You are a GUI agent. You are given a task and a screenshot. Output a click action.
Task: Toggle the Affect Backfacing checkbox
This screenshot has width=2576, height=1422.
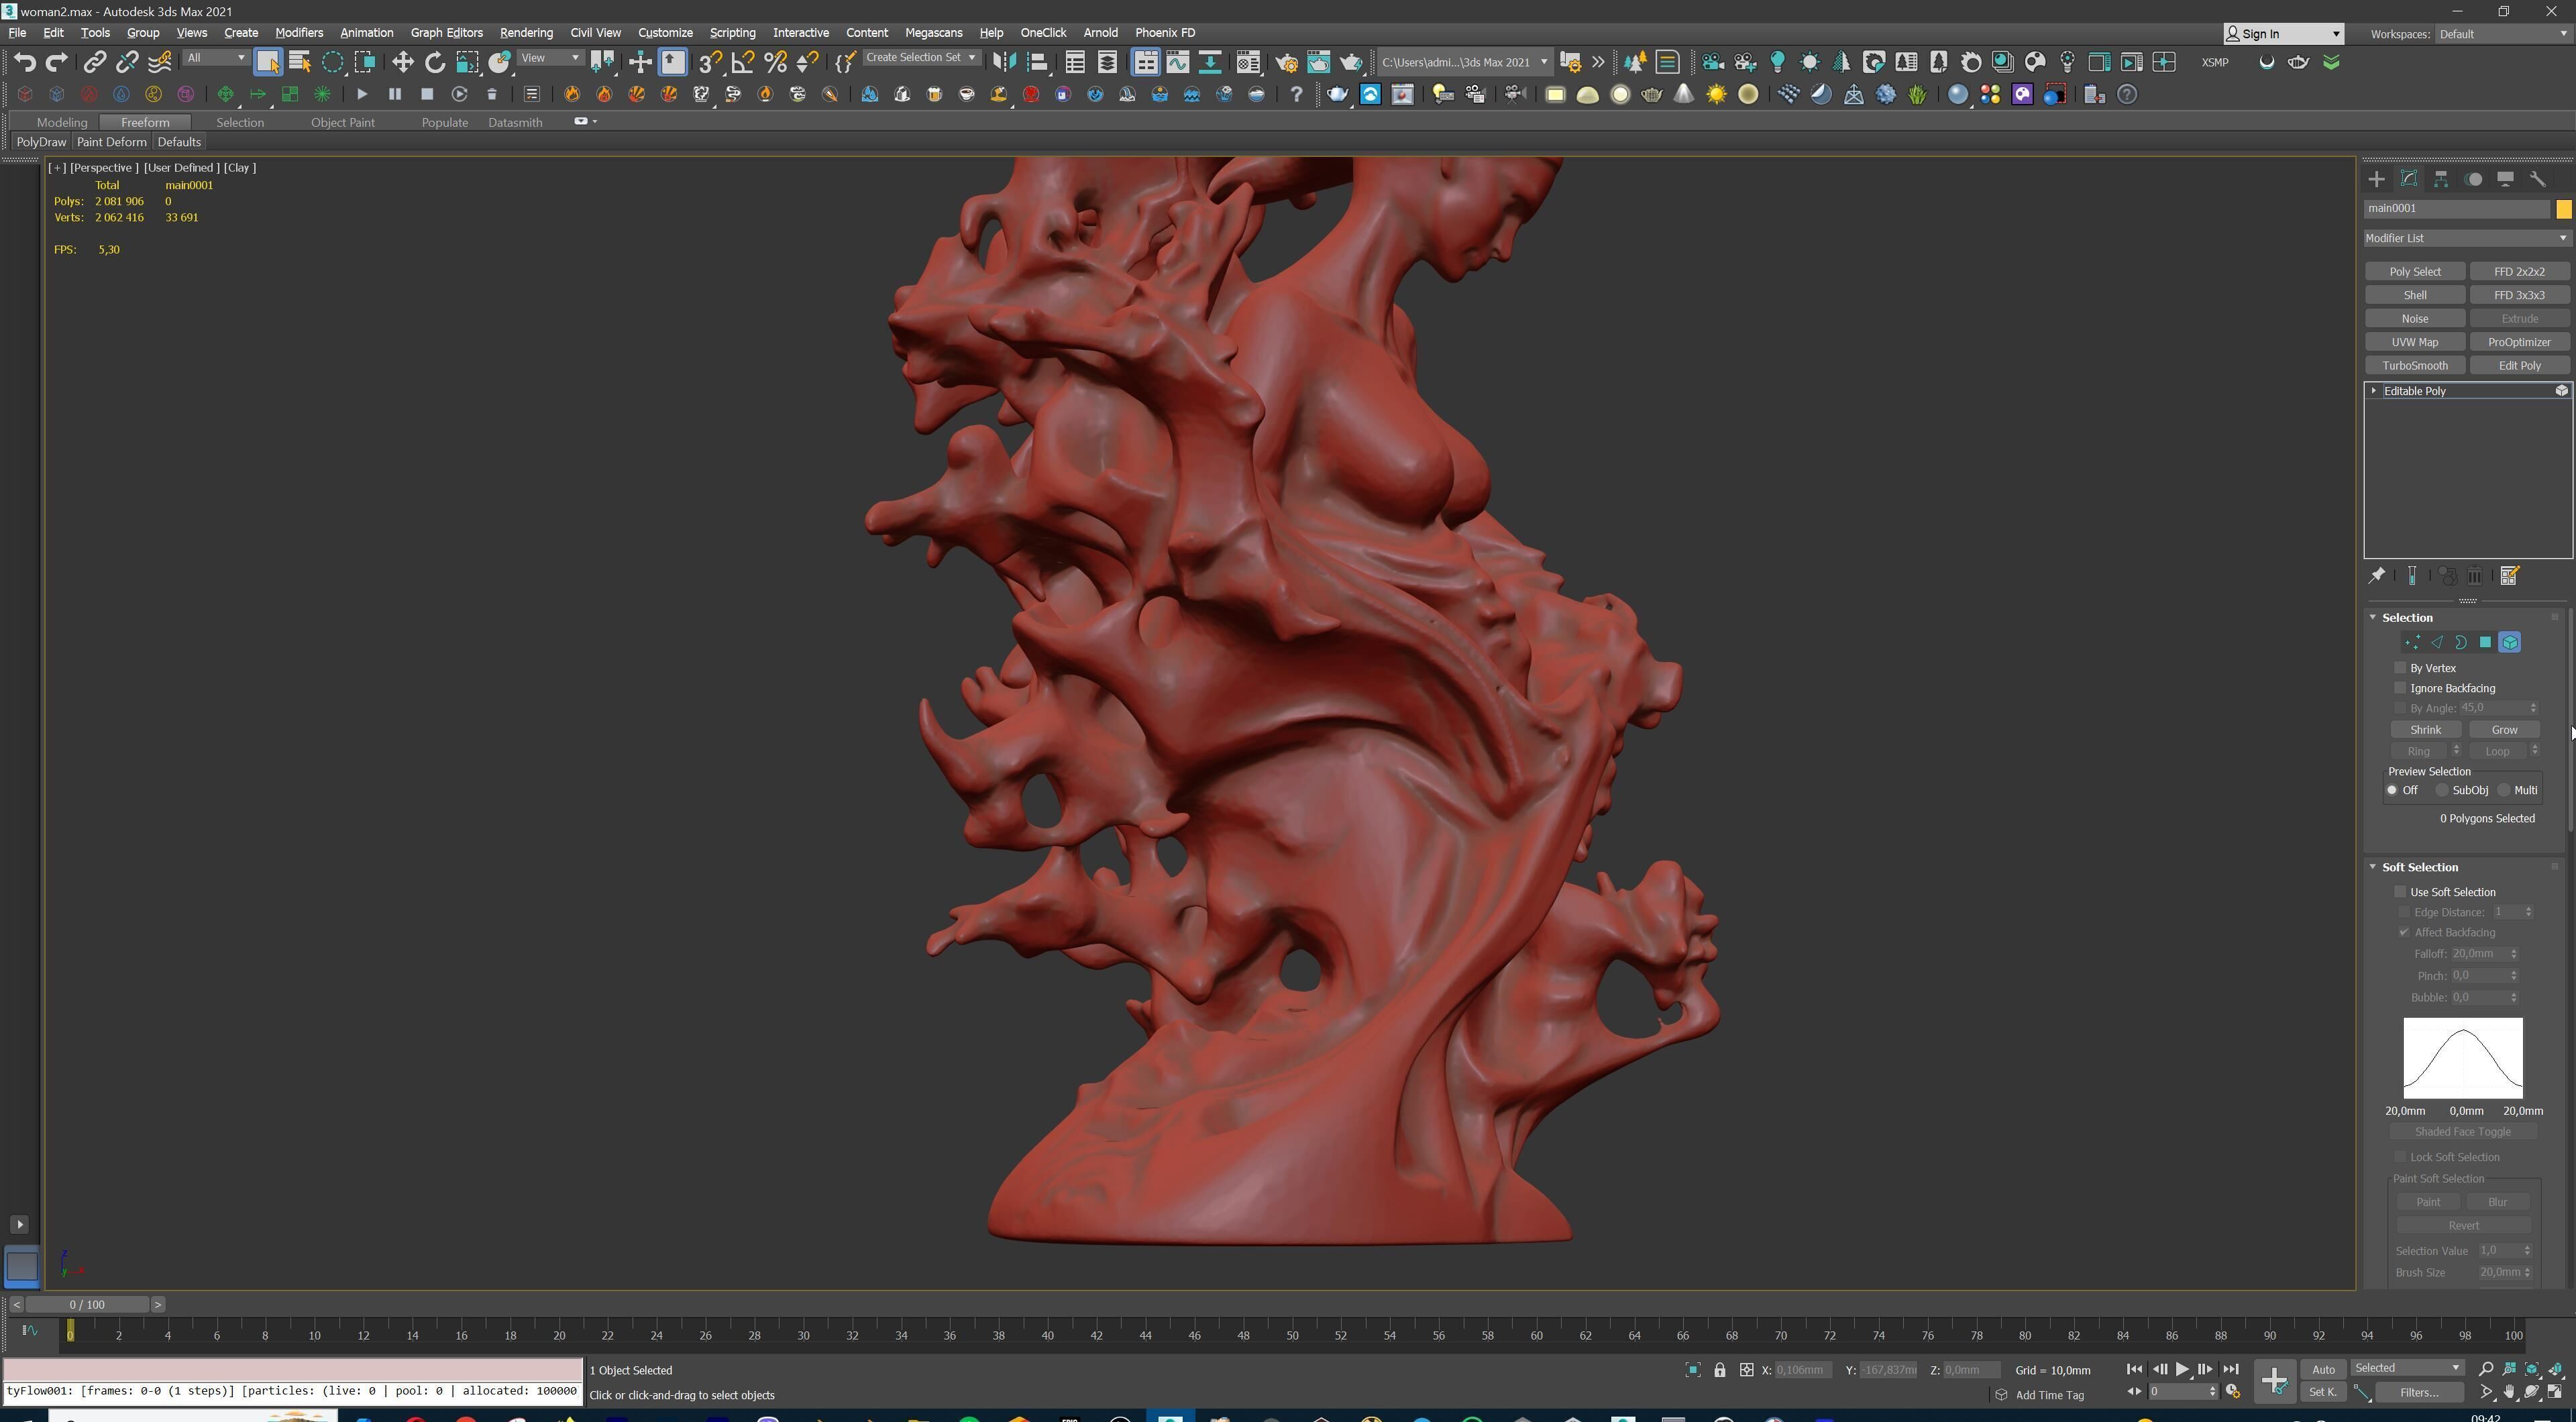(2404, 932)
